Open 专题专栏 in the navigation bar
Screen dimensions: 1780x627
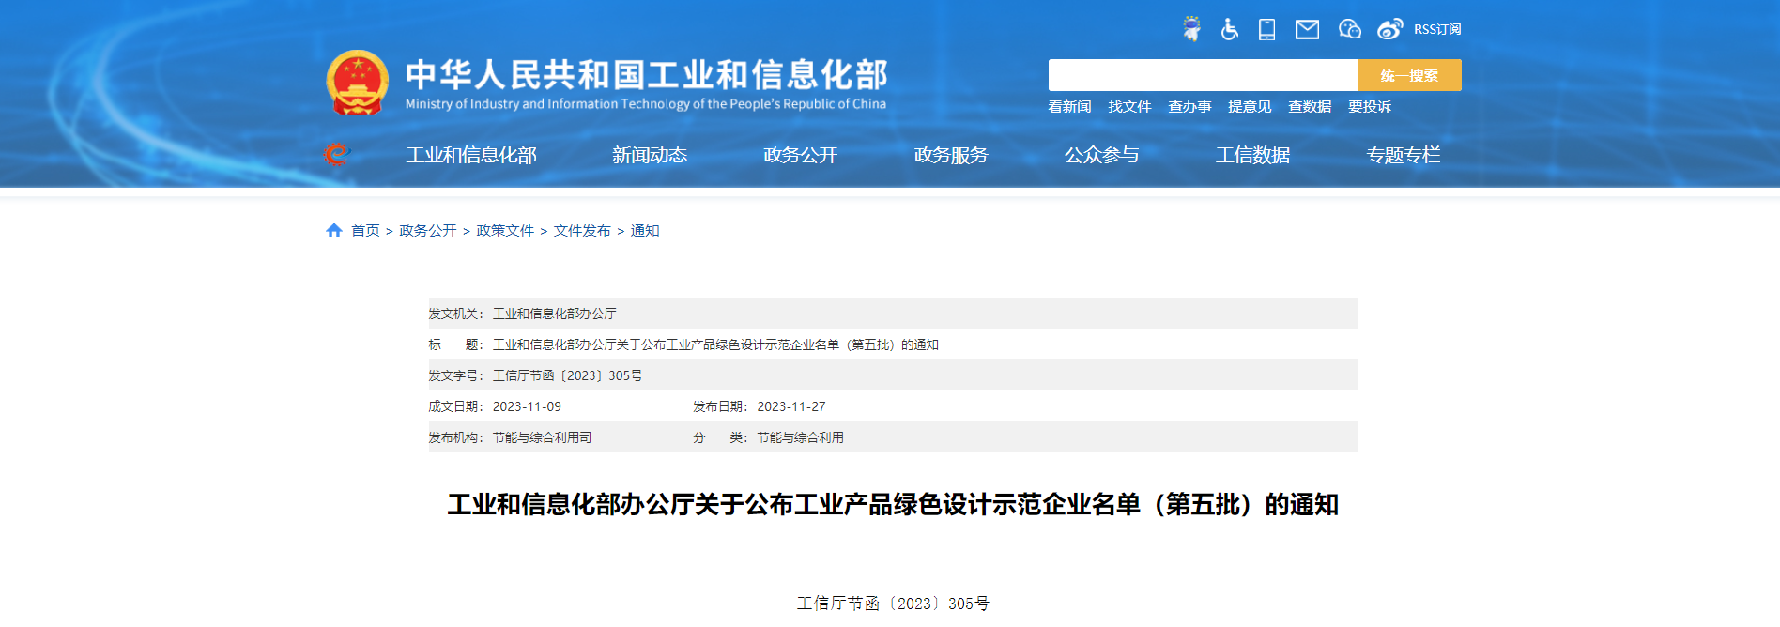pyautogui.click(x=1403, y=155)
